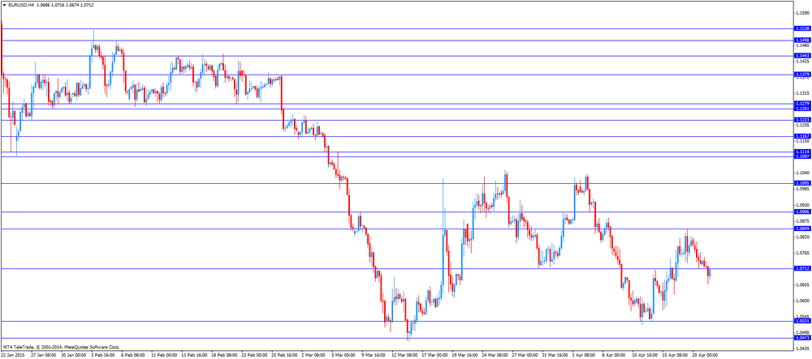812x359 pixels.
Task: Select the 1.1379 blue price label
Action: pos(801,75)
